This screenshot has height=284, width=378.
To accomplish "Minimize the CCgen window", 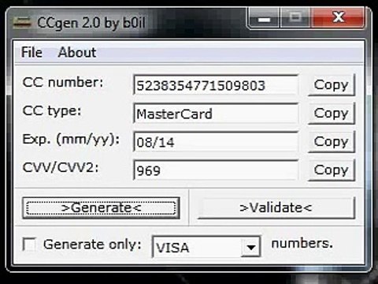I will [x=264, y=18].
